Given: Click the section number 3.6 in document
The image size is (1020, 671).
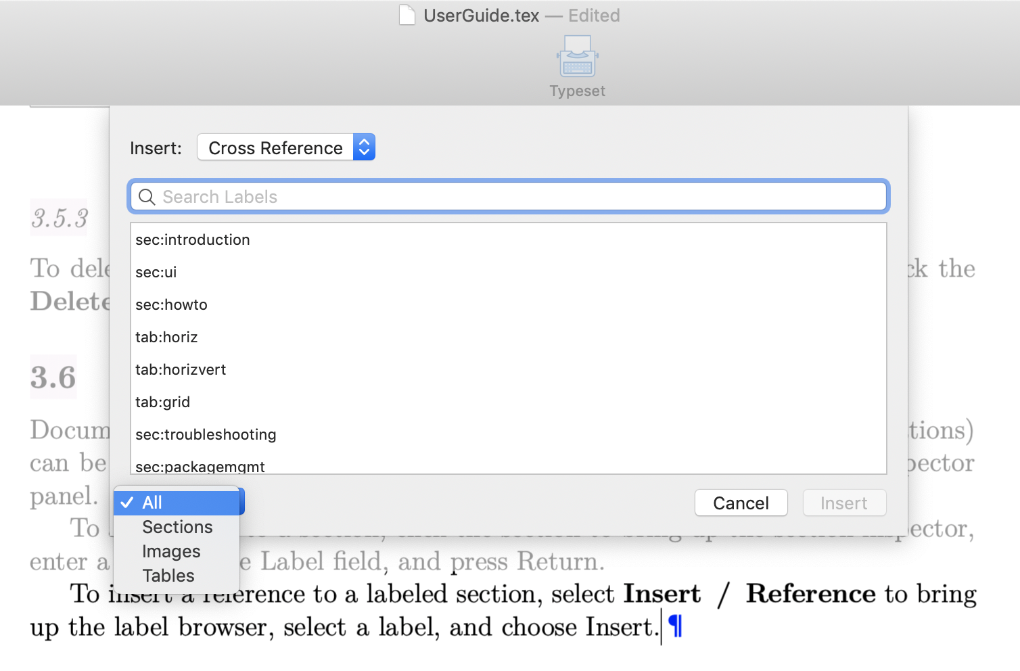Looking at the screenshot, I should click(53, 377).
